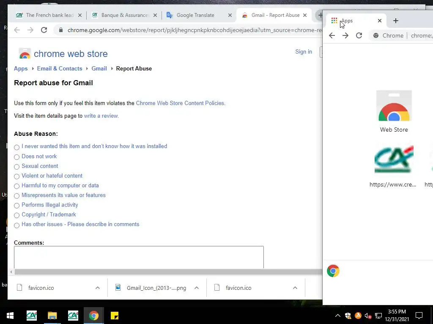
Task: Click Sign in on Web Store
Action: tap(304, 51)
